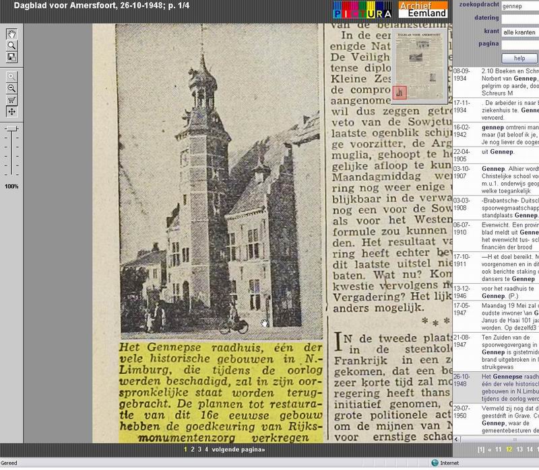Open search result dated 29-07-1950
The image size is (539, 470).
[x=496, y=419]
